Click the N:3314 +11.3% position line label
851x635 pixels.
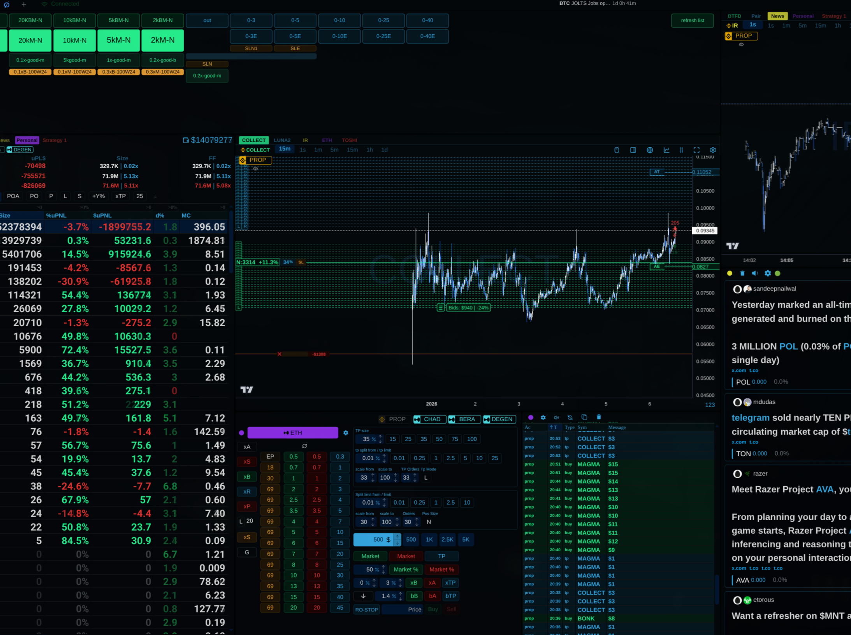257,262
